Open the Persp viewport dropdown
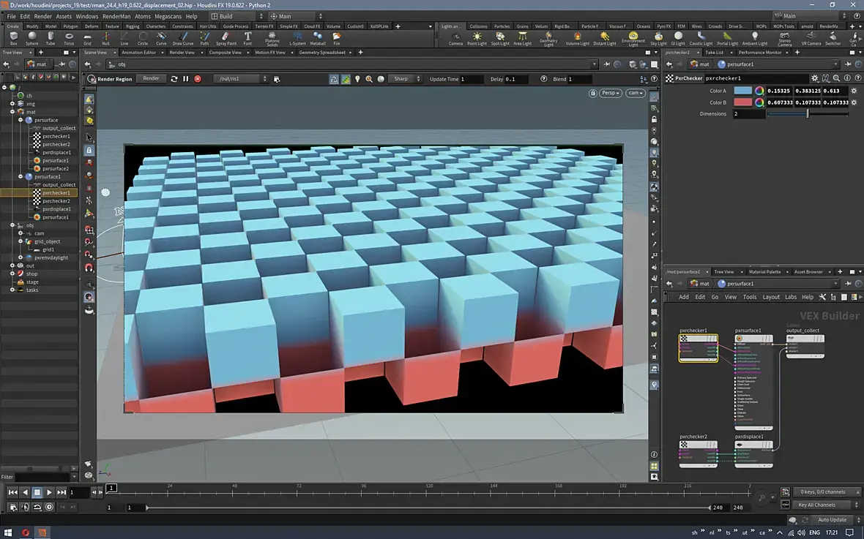Image resolution: width=864 pixels, height=539 pixels. (x=609, y=94)
